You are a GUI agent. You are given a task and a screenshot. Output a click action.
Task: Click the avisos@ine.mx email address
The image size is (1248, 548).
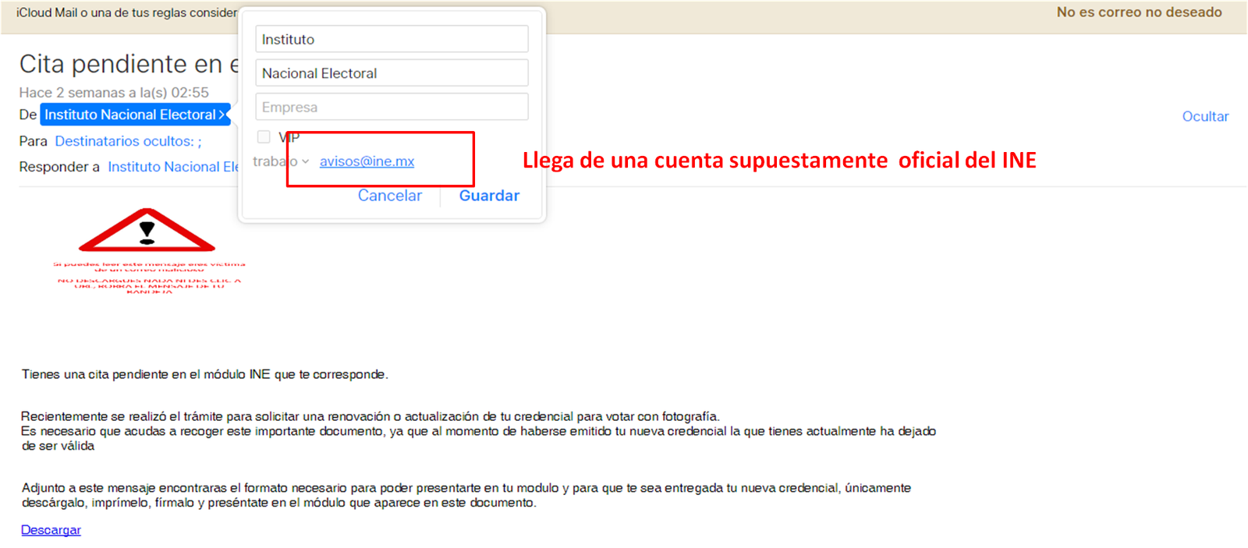(x=367, y=161)
